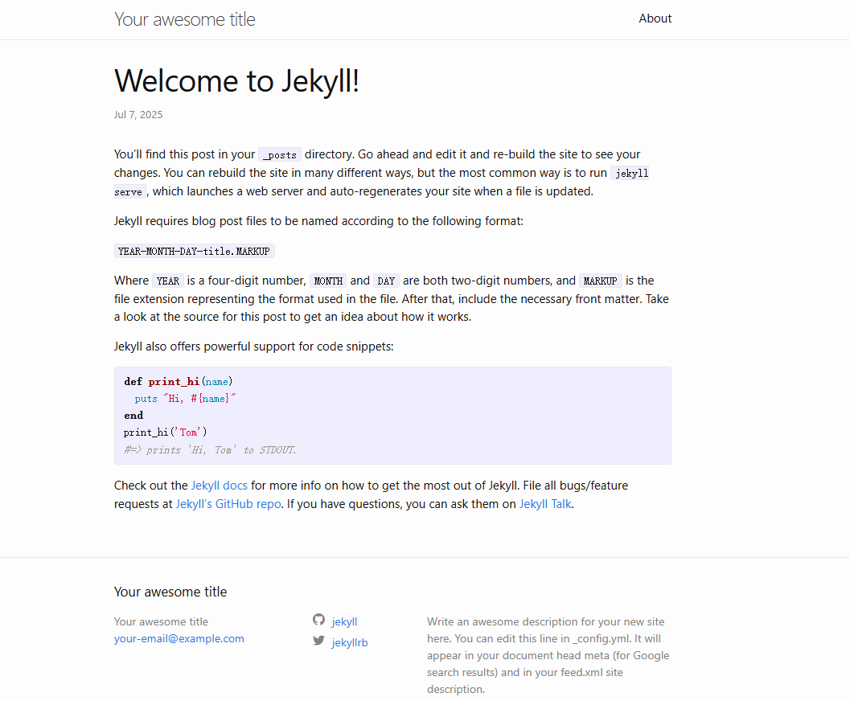Click the print_hi('Tom') line in code block

pyautogui.click(x=166, y=432)
